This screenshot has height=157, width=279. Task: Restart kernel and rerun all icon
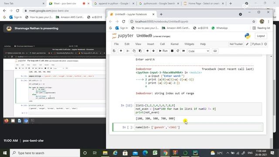point(184,51)
